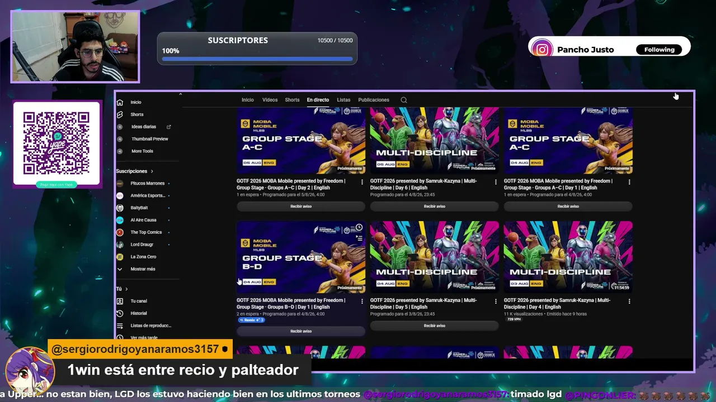Viewport: 716px width, 402px height.
Task: Switch to the Publicaciones tab
Action: [x=374, y=100]
